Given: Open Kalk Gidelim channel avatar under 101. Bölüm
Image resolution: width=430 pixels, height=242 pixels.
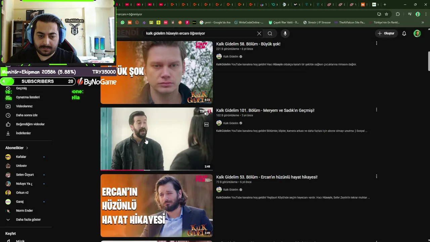Looking at the screenshot, I should click(x=219, y=123).
